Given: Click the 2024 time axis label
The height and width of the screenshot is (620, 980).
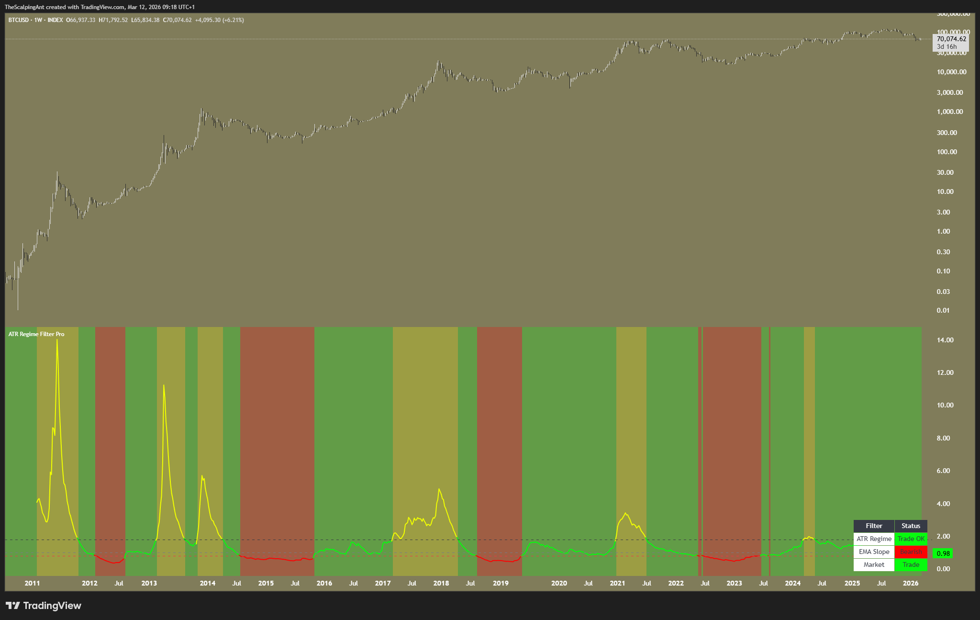Looking at the screenshot, I should coord(793,583).
